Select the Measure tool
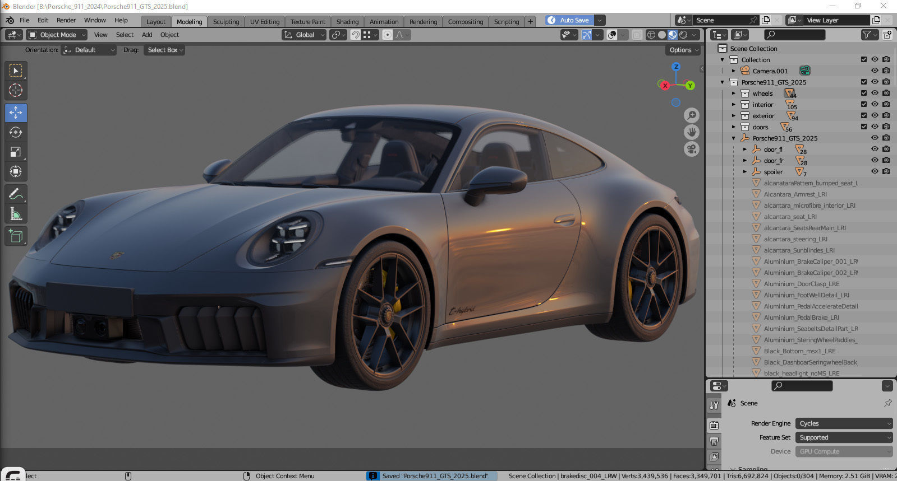897x481 pixels. coord(16,214)
